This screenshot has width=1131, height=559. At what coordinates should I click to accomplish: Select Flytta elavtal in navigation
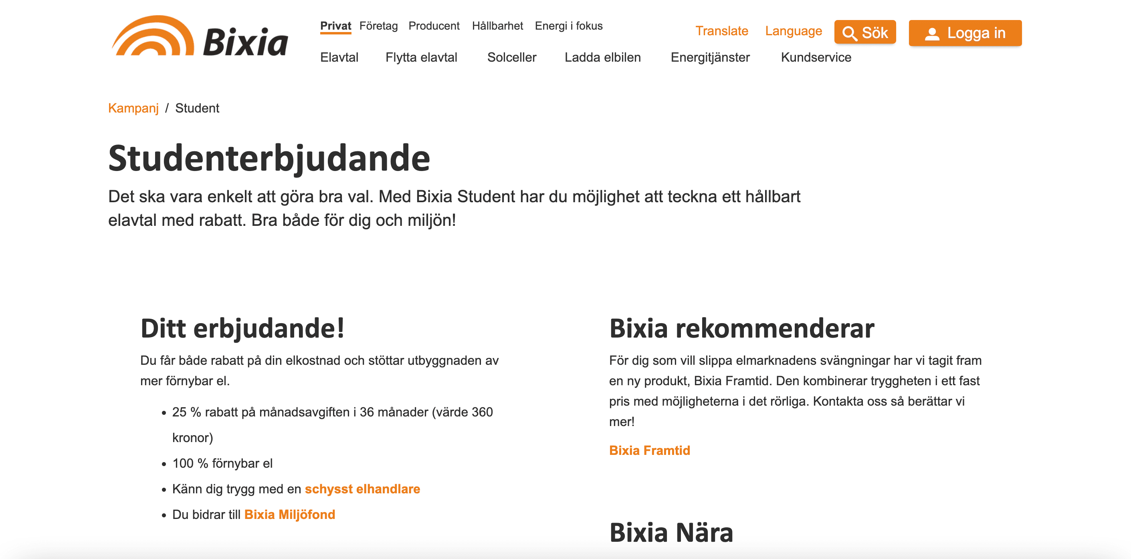[421, 57]
